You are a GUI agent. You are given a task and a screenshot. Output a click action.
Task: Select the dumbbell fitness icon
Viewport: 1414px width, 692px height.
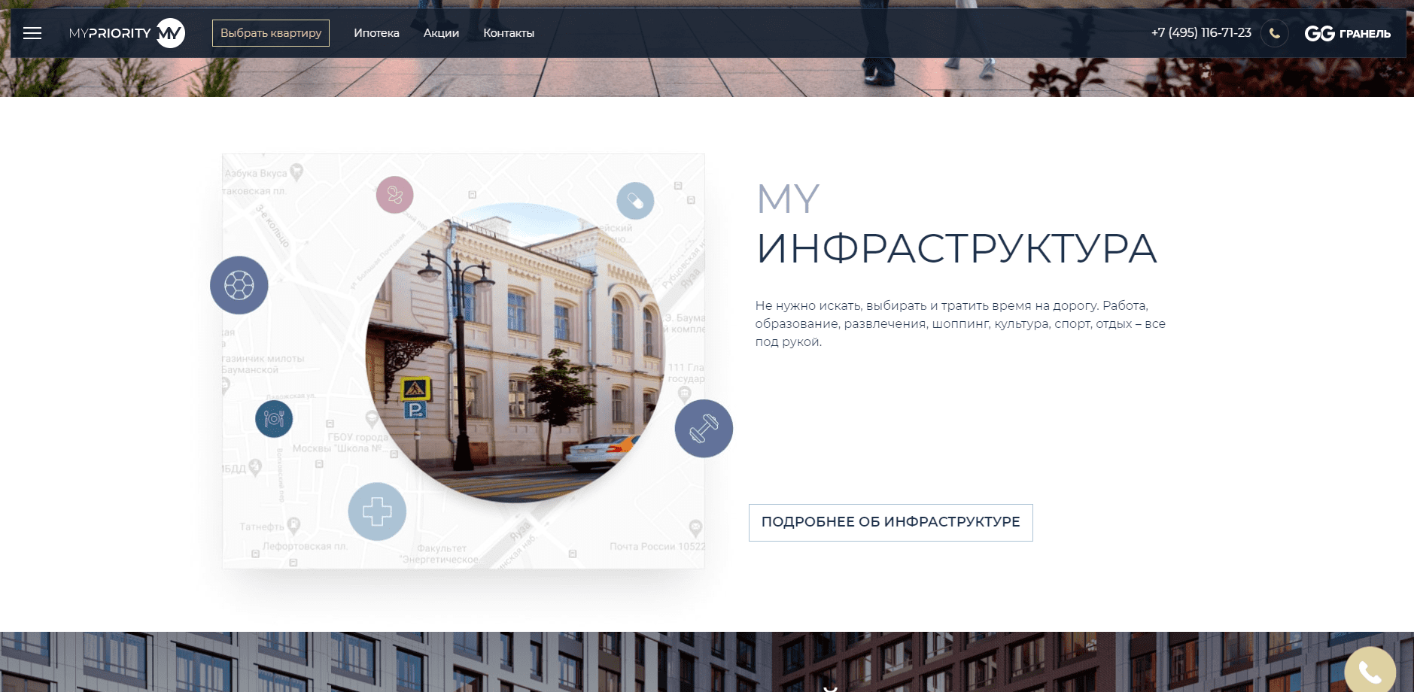[x=704, y=429]
